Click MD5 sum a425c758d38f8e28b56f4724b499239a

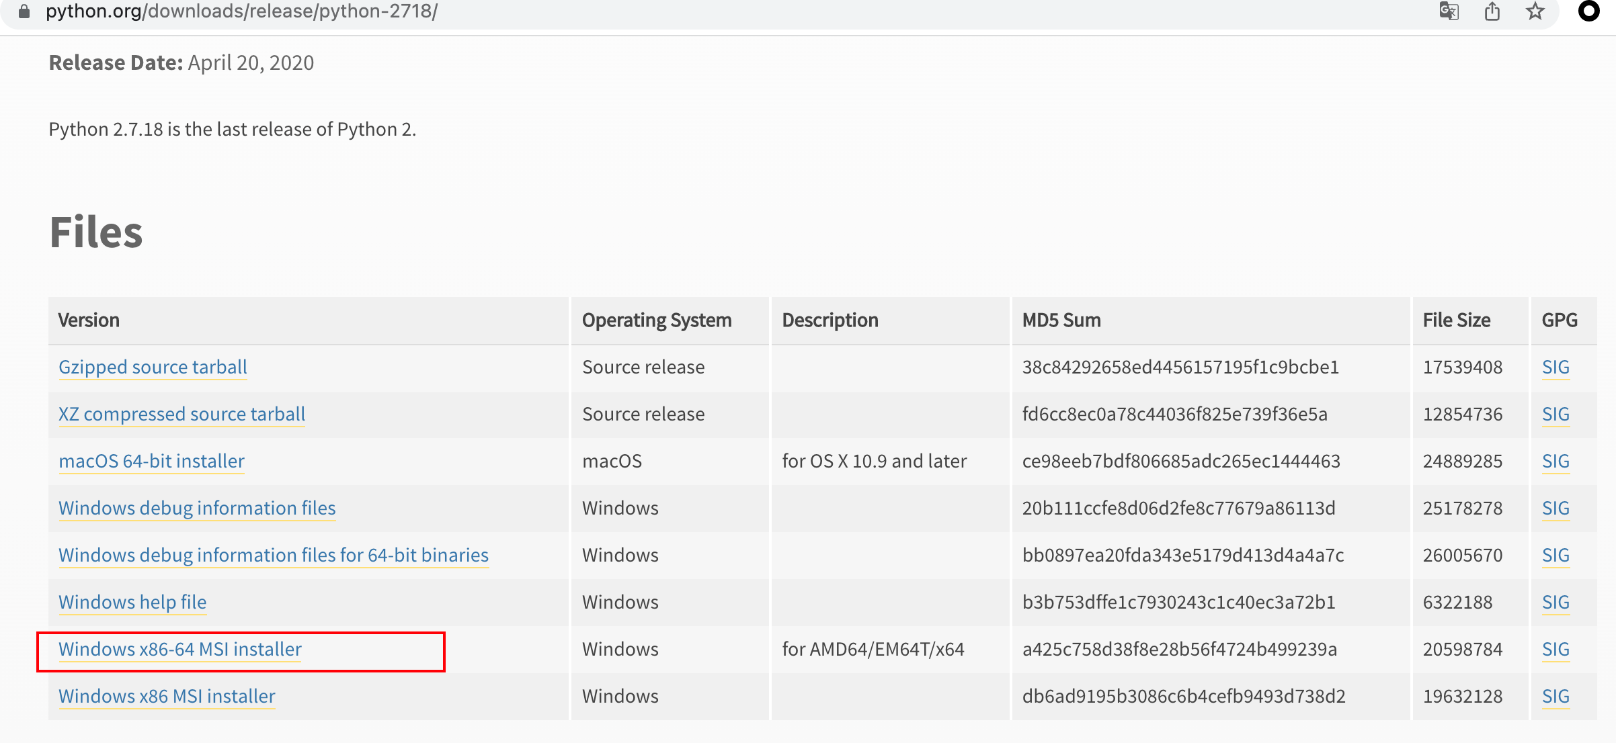[1180, 649]
